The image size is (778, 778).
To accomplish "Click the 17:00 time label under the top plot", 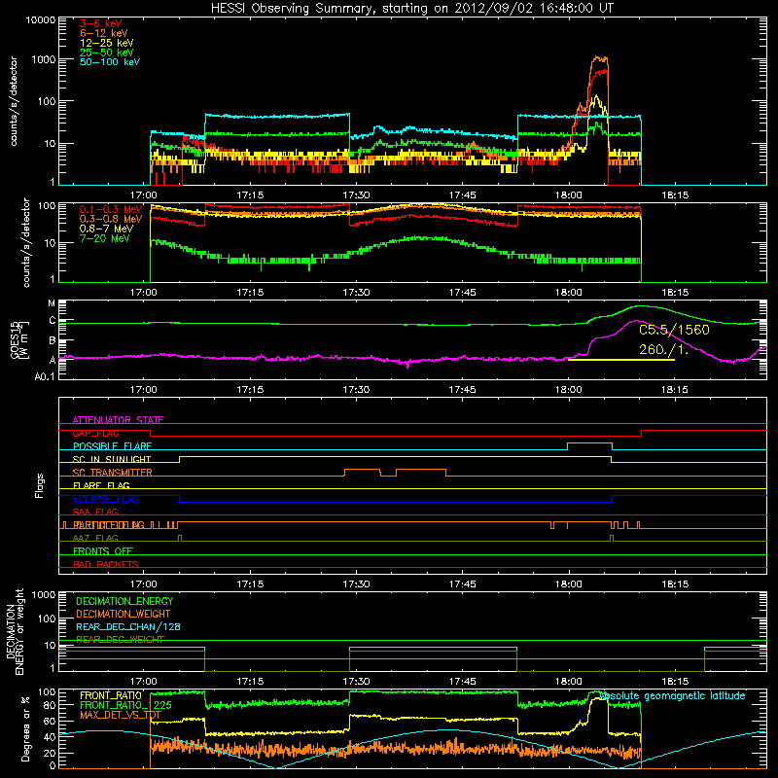I will click(x=144, y=195).
